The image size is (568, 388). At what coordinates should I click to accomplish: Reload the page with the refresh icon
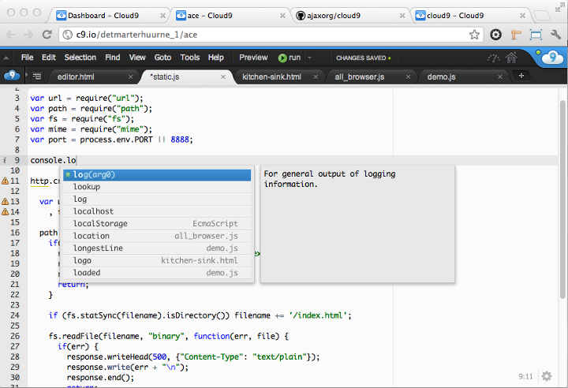tap(47, 35)
